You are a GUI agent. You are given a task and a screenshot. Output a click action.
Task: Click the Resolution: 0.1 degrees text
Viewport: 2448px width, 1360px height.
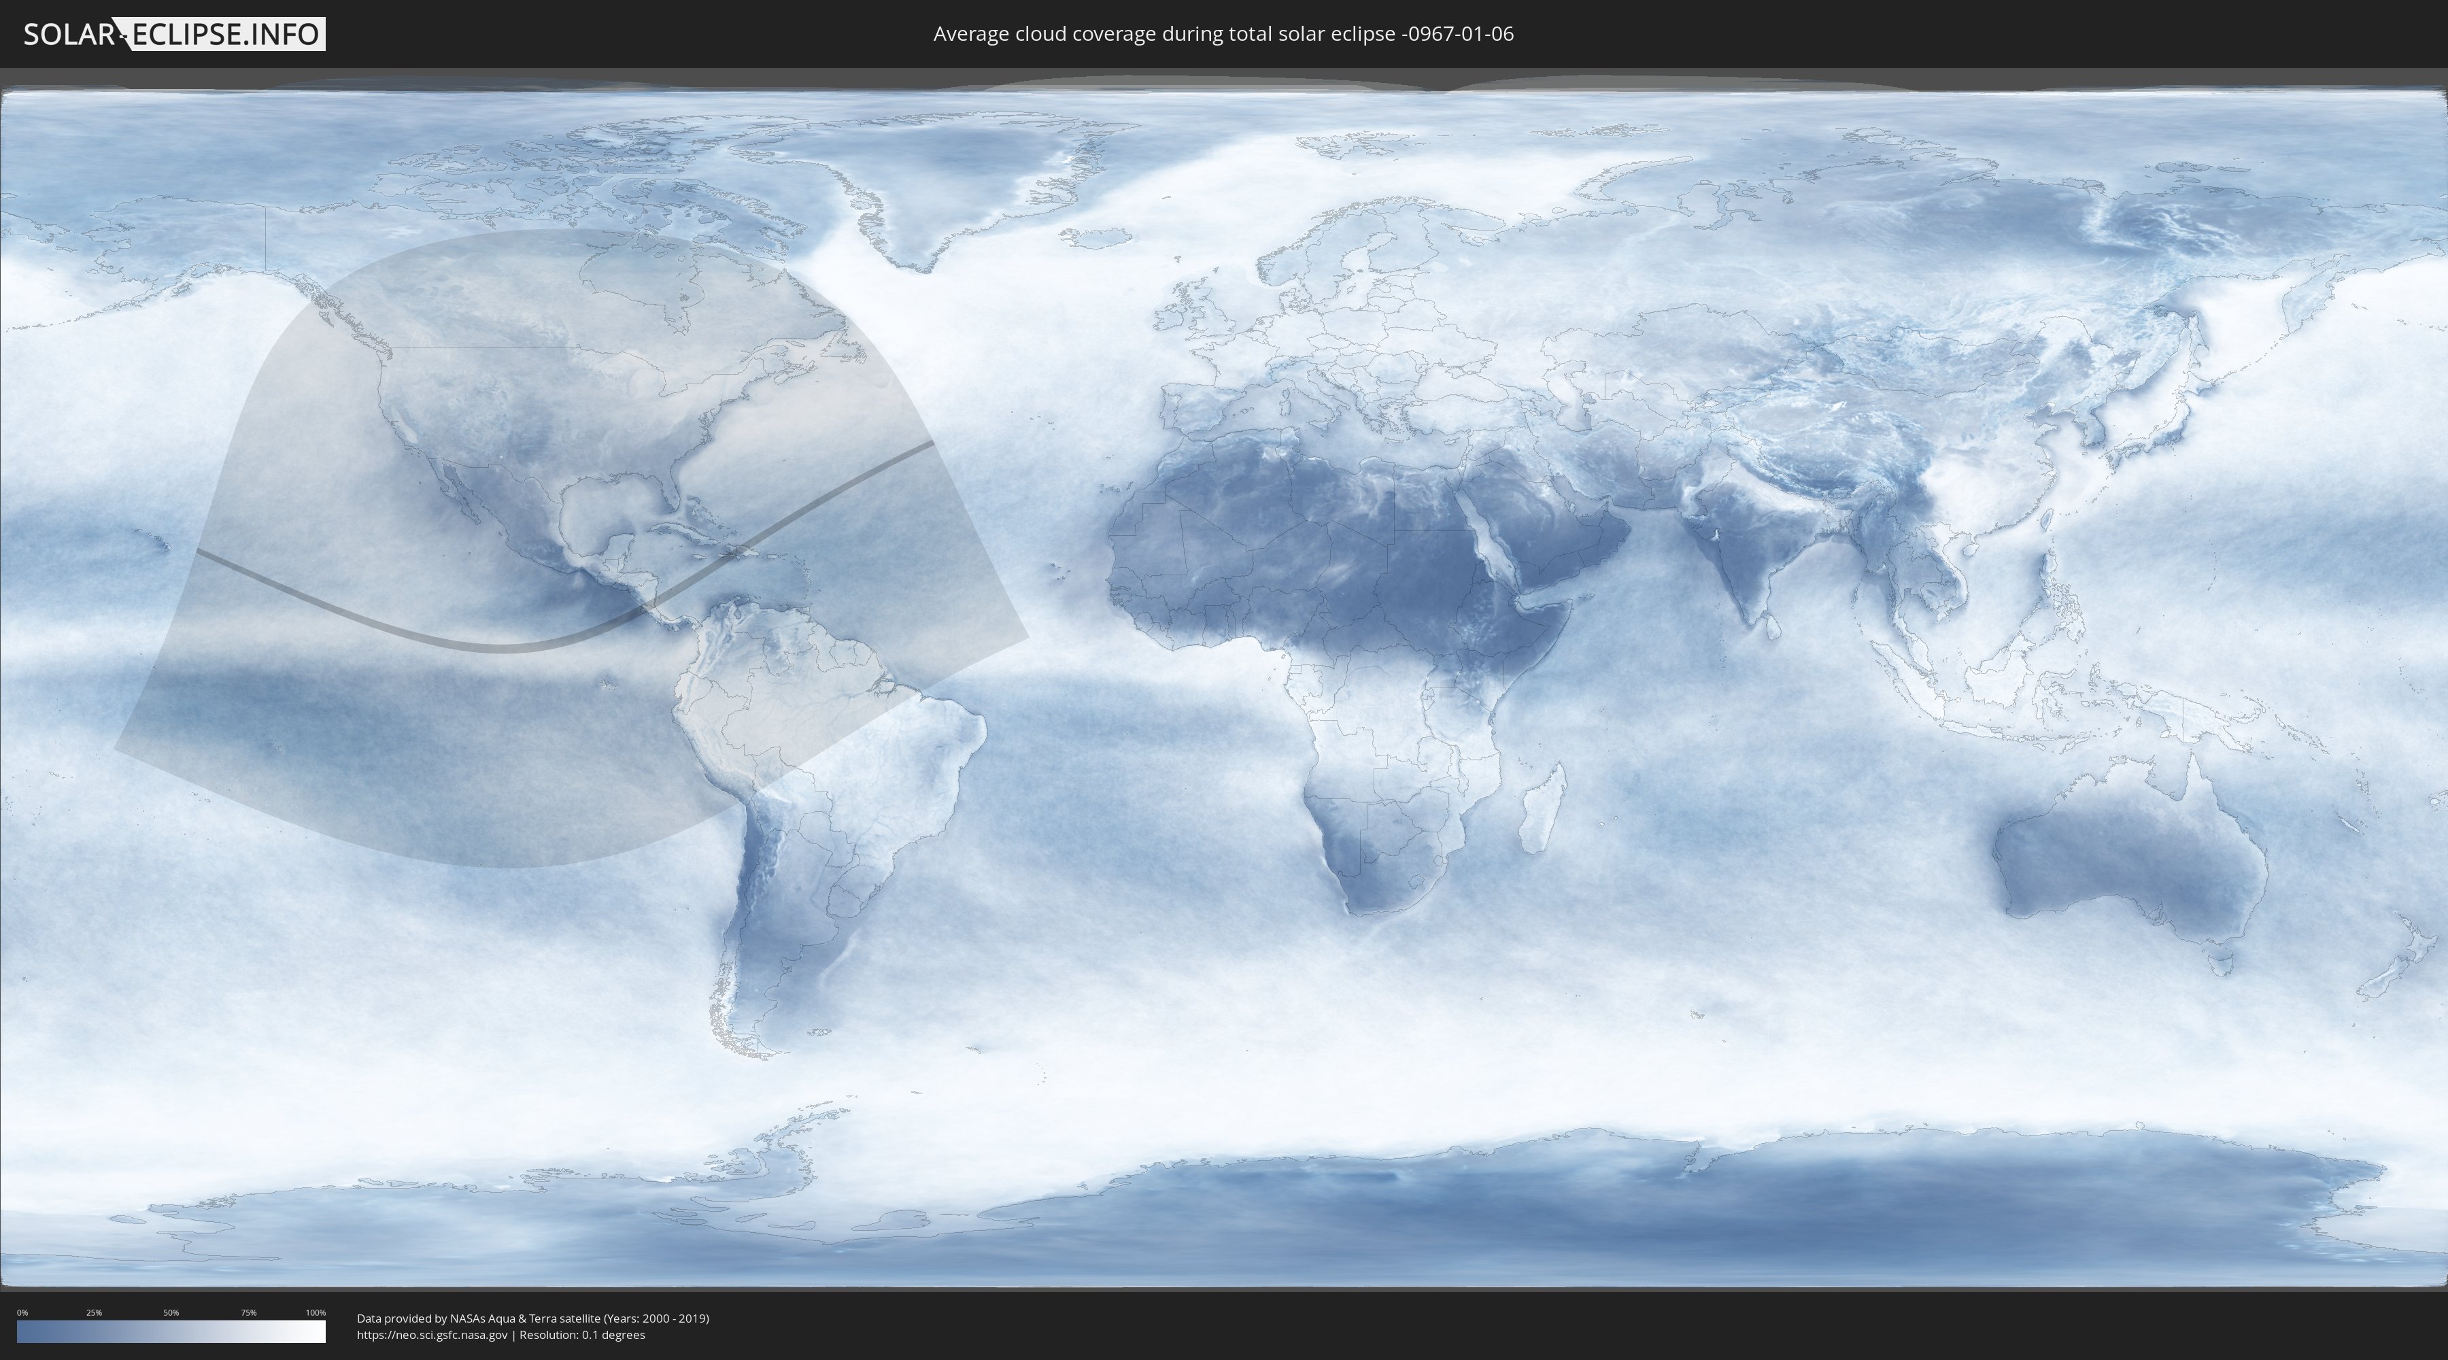pos(581,1336)
